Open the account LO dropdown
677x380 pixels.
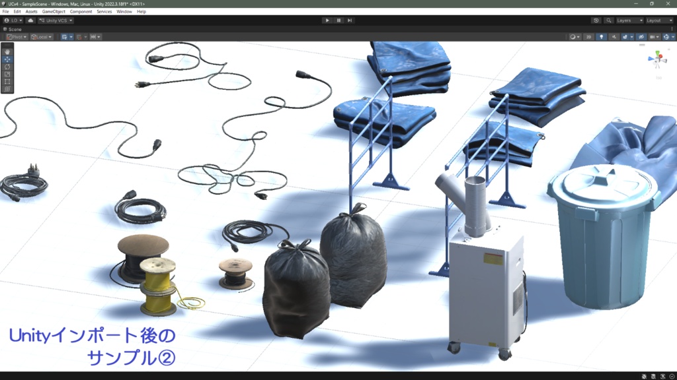coord(13,20)
